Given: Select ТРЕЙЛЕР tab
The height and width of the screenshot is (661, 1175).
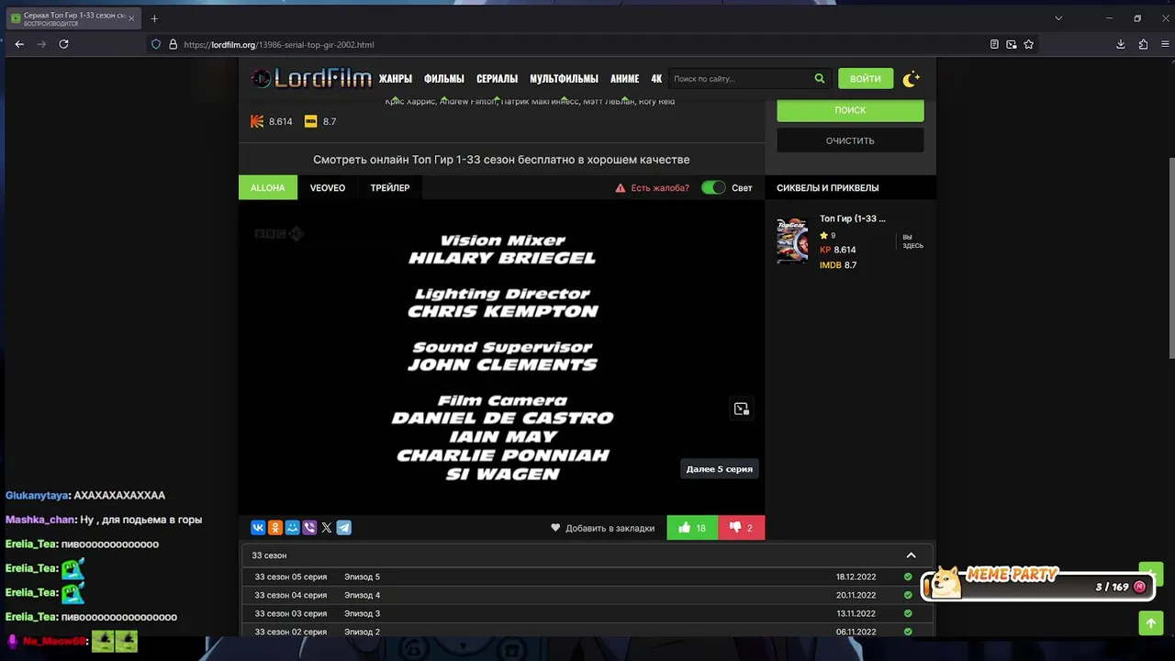Looking at the screenshot, I should pos(390,187).
